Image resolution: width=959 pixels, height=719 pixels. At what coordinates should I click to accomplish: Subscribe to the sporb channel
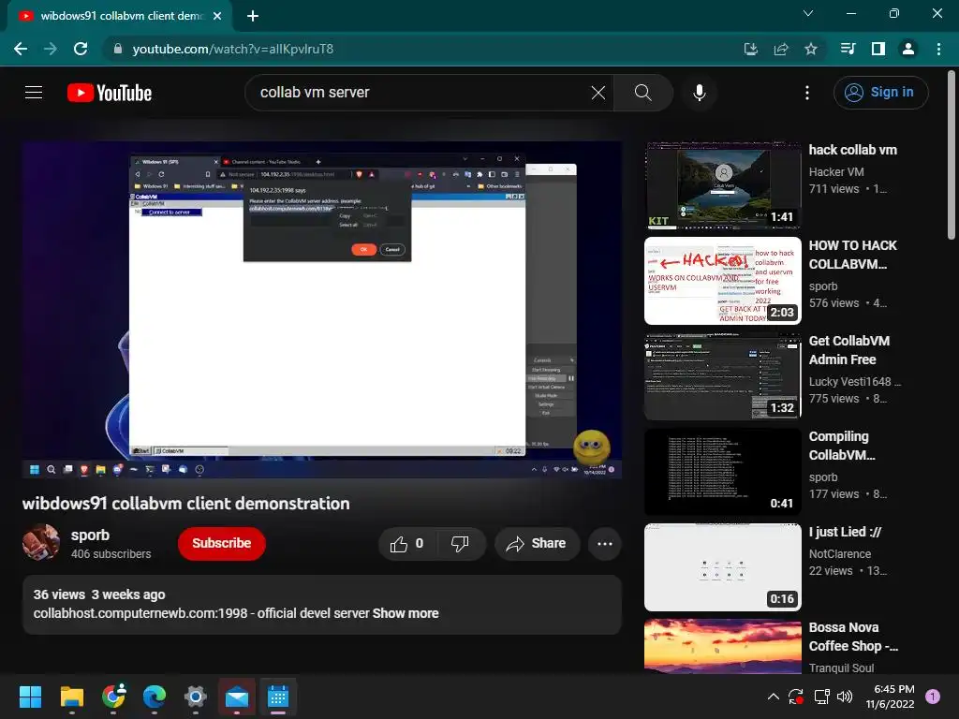point(221,543)
